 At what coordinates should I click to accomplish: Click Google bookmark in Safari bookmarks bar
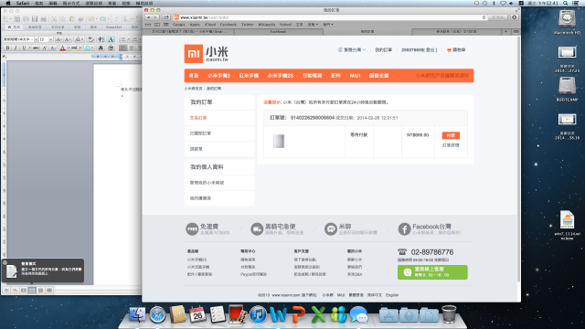point(179,25)
